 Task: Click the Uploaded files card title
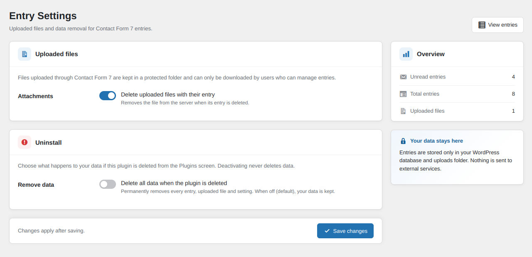[57, 54]
